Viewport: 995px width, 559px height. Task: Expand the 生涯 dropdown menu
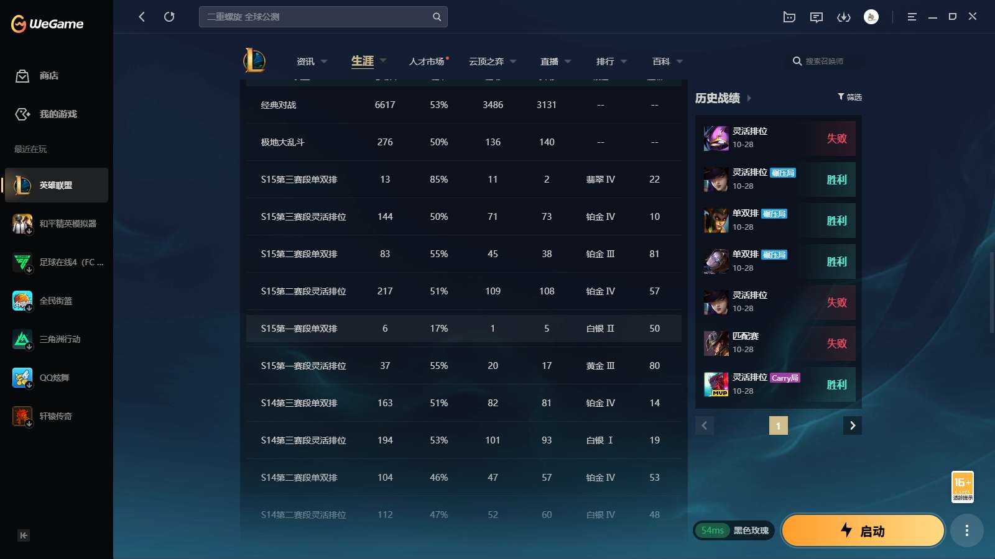tap(384, 61)
